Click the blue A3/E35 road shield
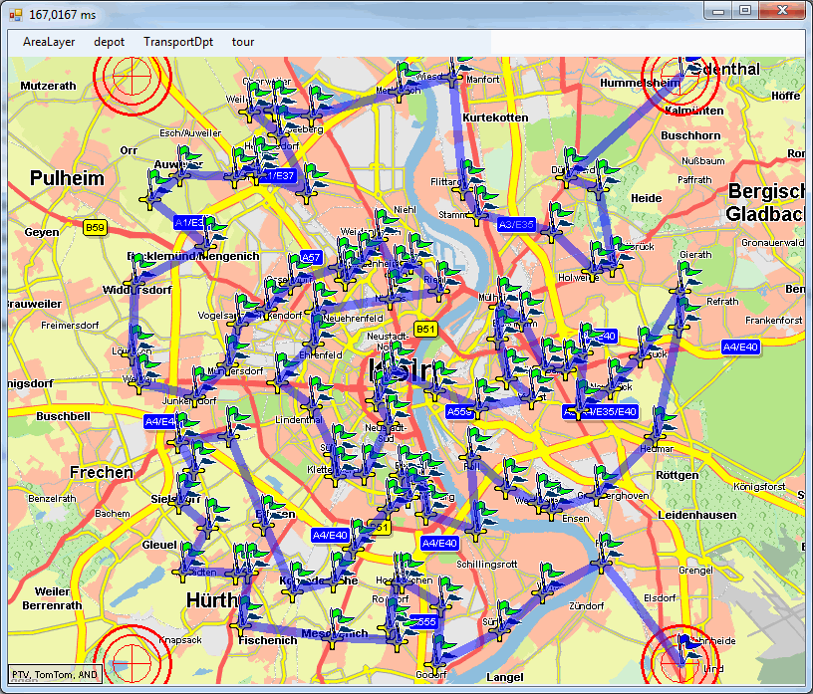 [x=516, y=225]
